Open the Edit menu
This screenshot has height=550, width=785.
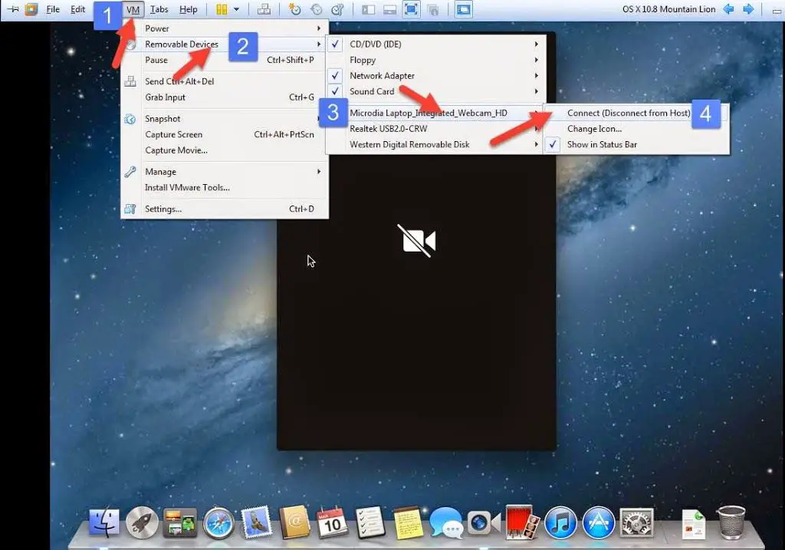(x=77, y=9)
